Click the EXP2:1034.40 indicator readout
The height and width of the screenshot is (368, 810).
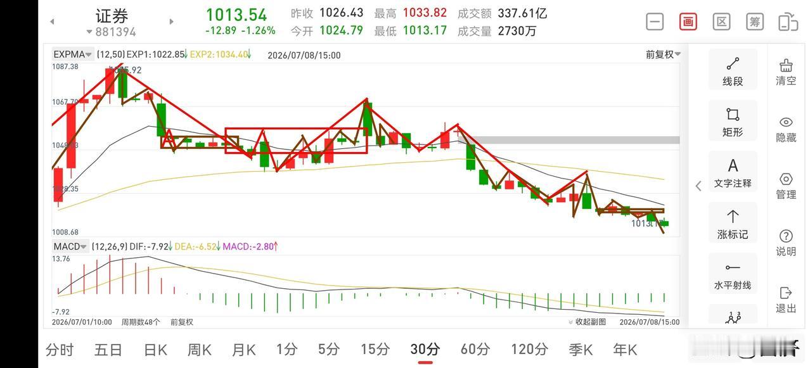click(221, 55)
